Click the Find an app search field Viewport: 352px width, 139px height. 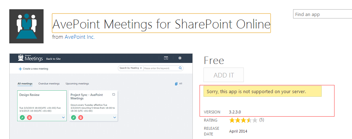click(323, 14)
